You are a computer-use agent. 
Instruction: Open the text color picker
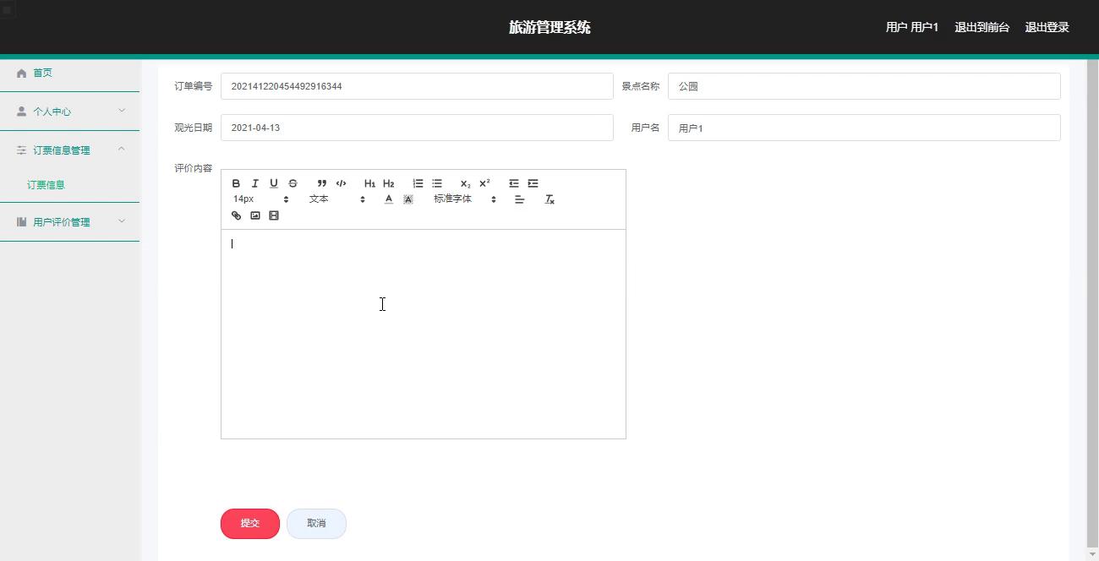tap(389, 199)
